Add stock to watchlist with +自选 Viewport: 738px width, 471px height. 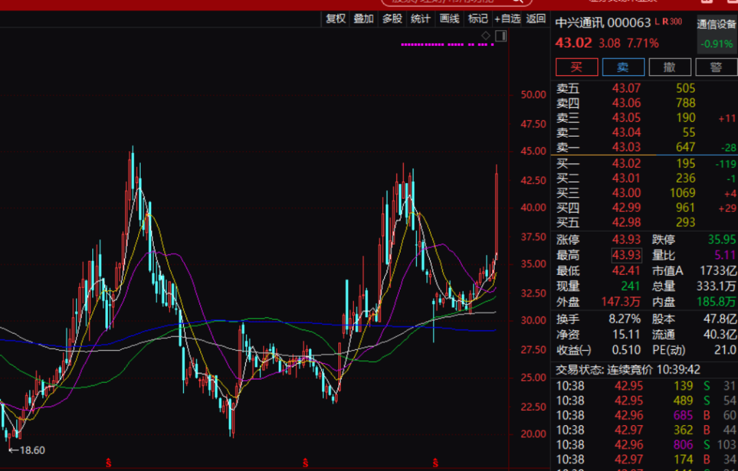[507, 19]
